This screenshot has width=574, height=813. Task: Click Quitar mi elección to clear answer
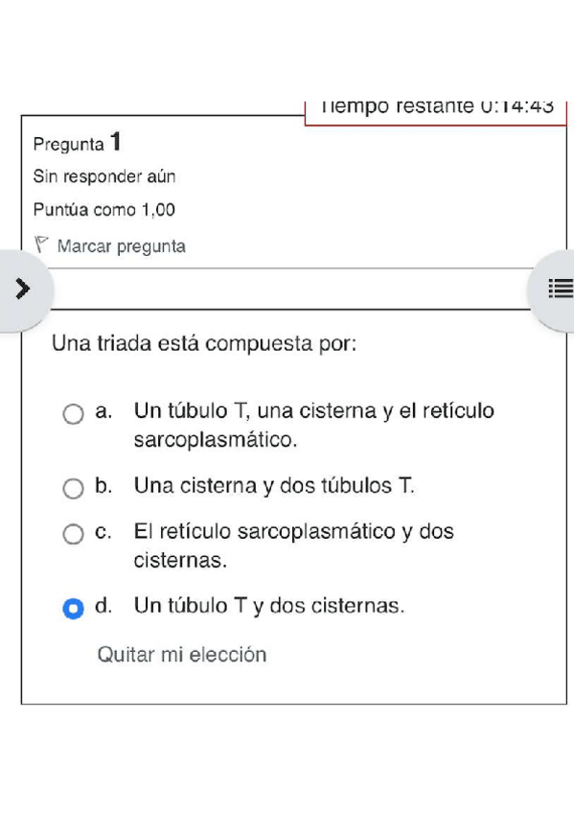coord(182,655)
